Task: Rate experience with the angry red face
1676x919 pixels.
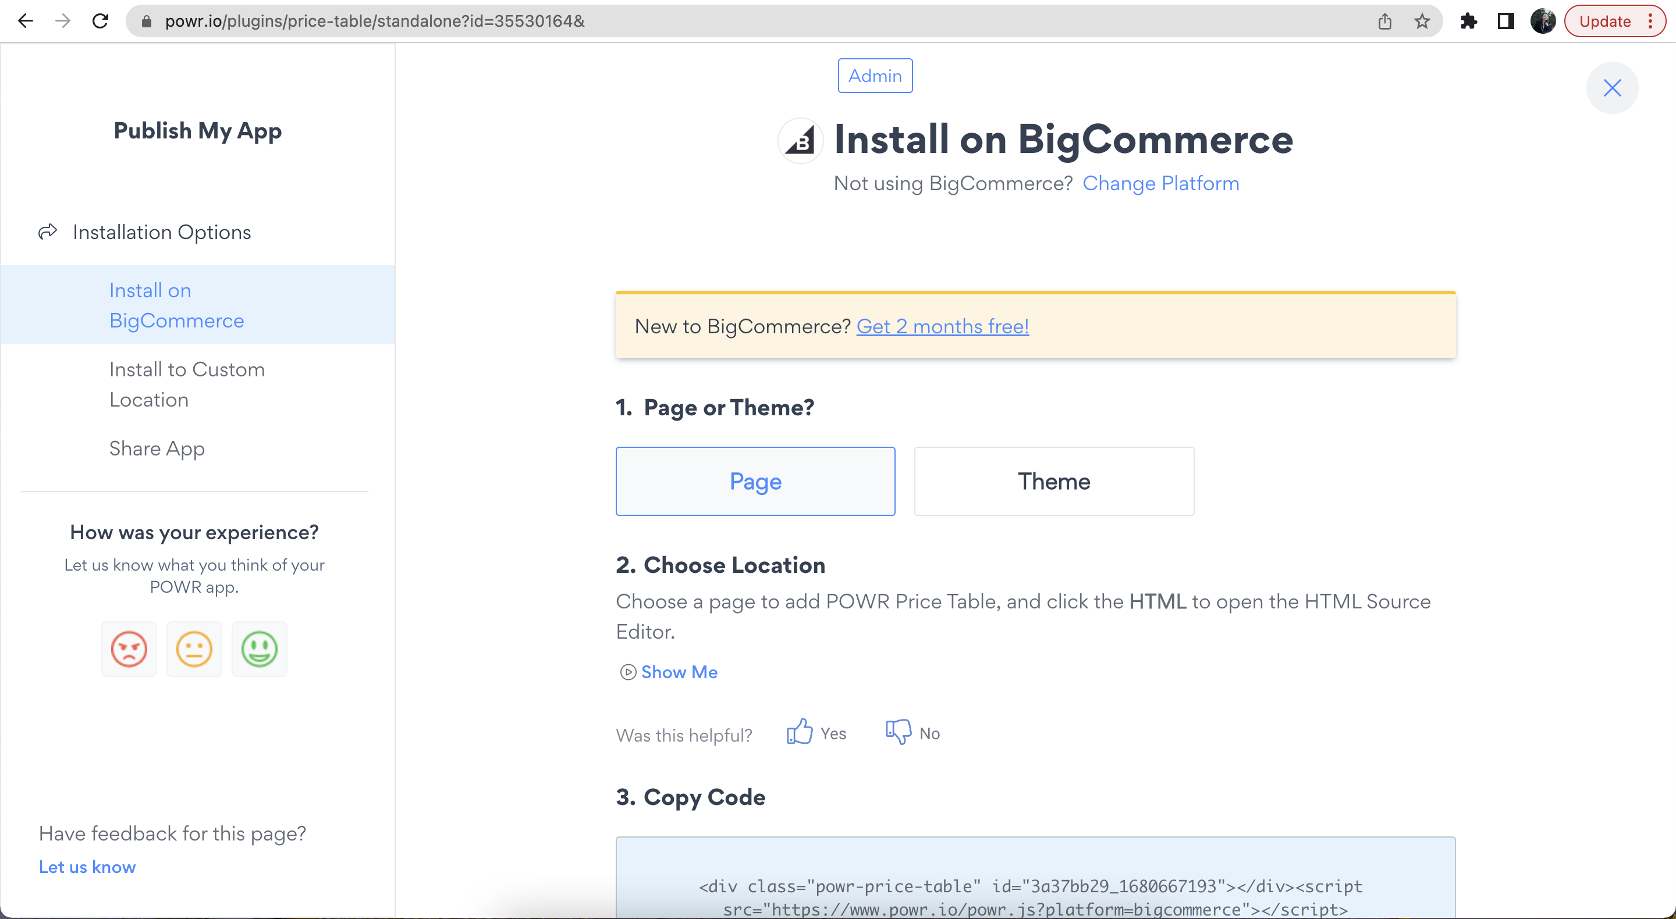Action: (x=129, y=649)
